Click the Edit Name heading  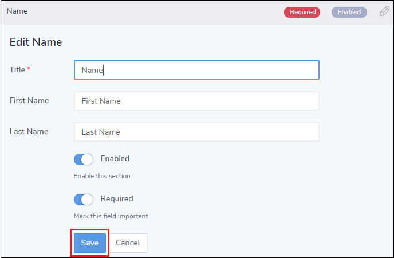coord(36,42)
